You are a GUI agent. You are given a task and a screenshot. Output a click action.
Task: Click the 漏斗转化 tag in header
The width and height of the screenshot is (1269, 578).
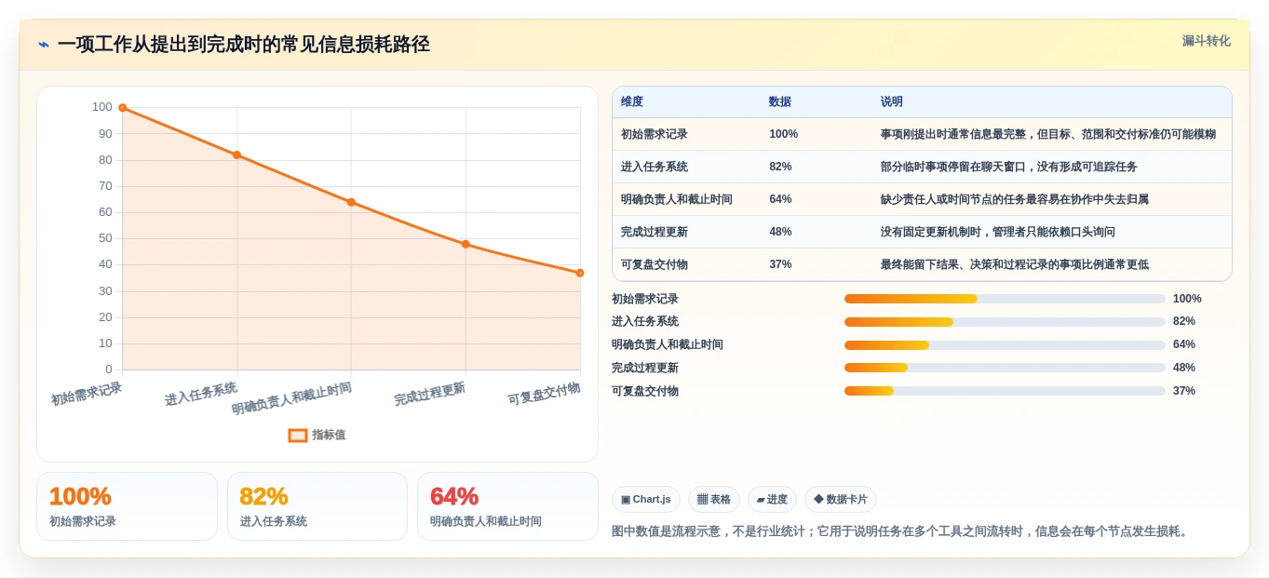1206,41
